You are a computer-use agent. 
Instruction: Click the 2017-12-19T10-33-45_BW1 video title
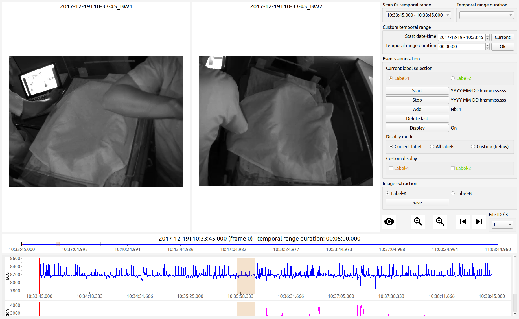coord(96,6)
